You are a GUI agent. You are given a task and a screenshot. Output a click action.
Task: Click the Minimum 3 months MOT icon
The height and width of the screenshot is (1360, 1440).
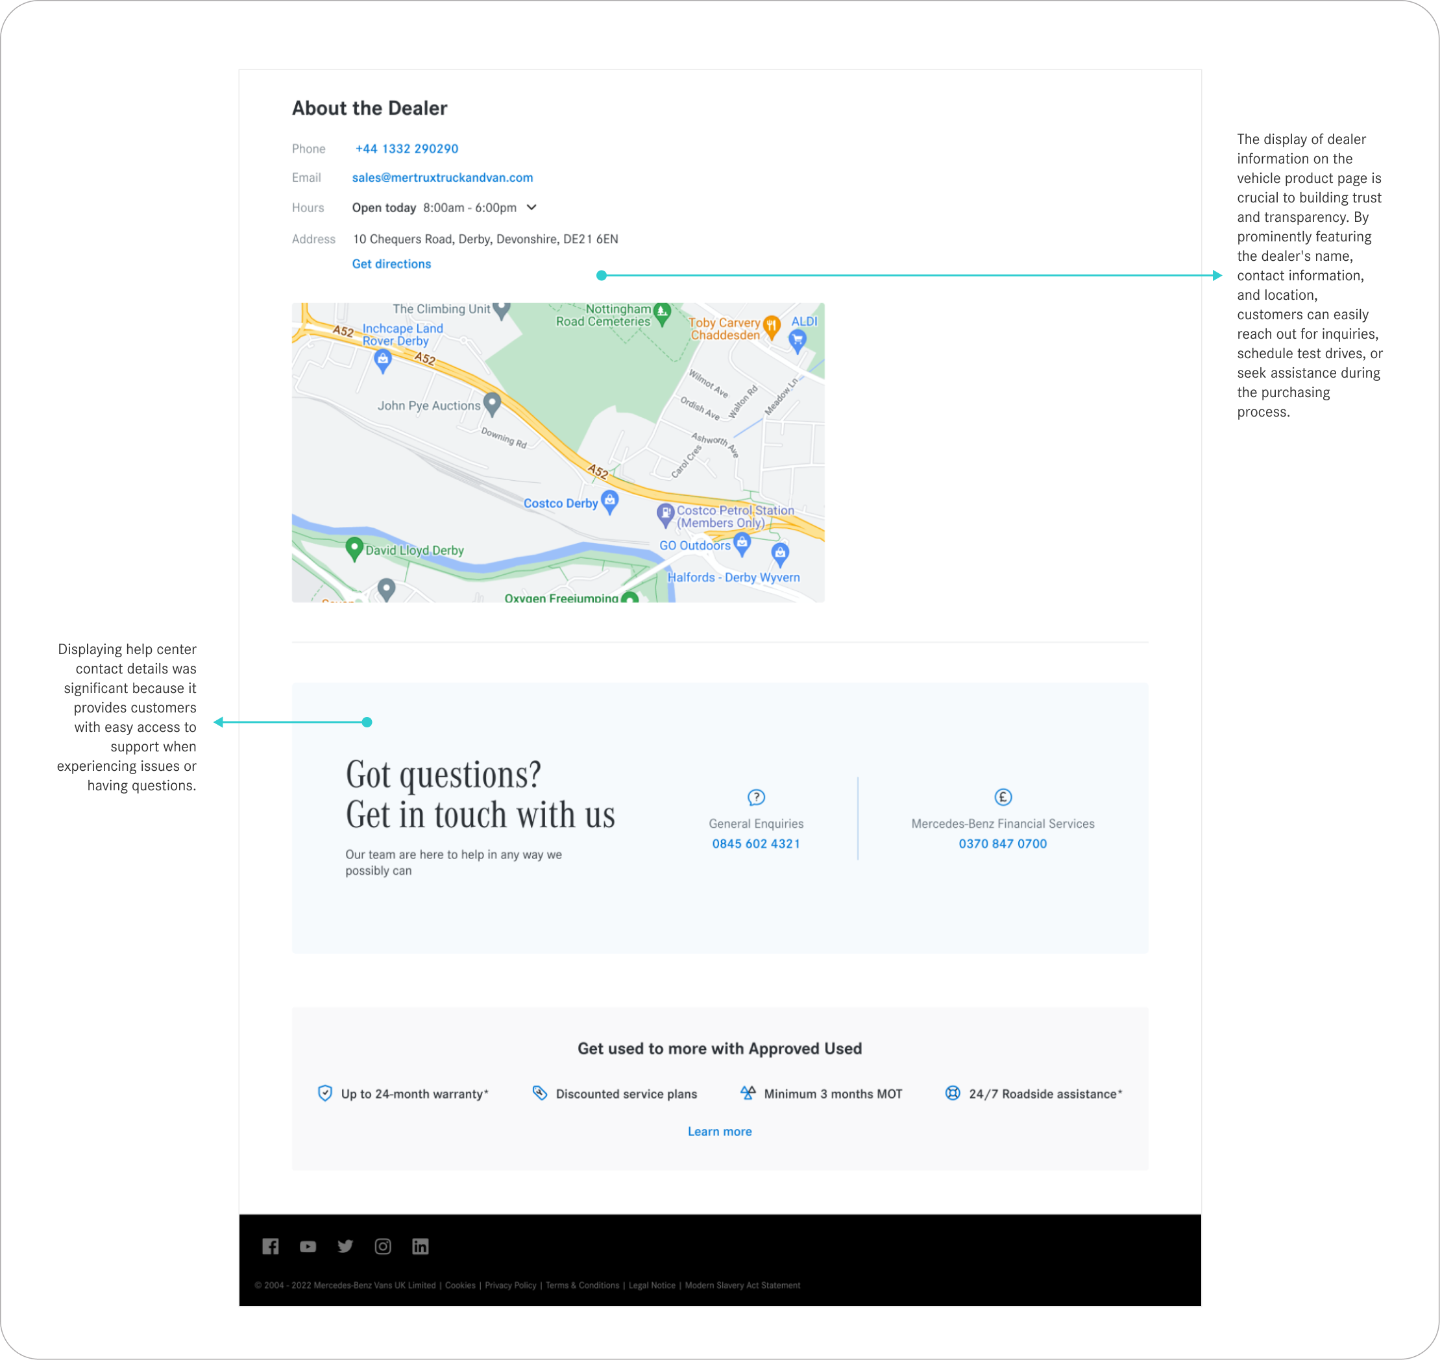coord(748,1093)
